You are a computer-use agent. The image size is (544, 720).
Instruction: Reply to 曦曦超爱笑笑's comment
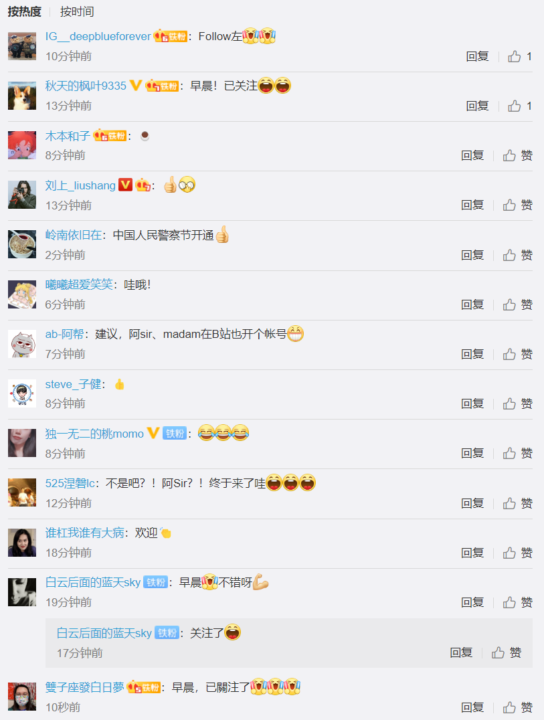point(472,305)
